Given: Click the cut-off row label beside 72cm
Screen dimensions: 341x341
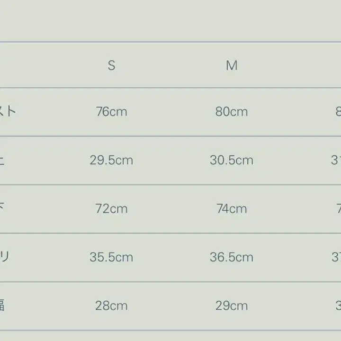Looking at the screenshot, I should pos(2,209).
